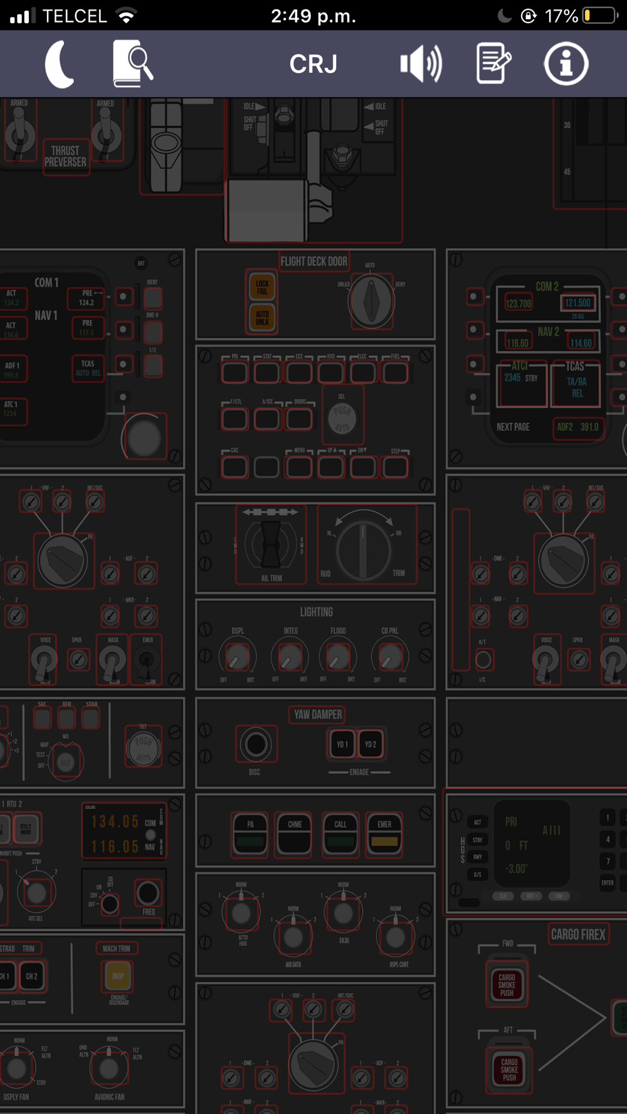The width and height of the screenshot is (627, 1114).
Task: Push the PRI EICAS button
Action: pos(235,373)
